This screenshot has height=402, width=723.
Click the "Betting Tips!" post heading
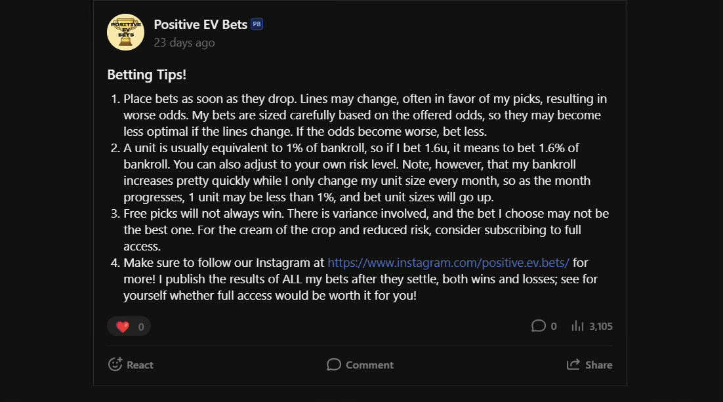(x=147, y=75)
